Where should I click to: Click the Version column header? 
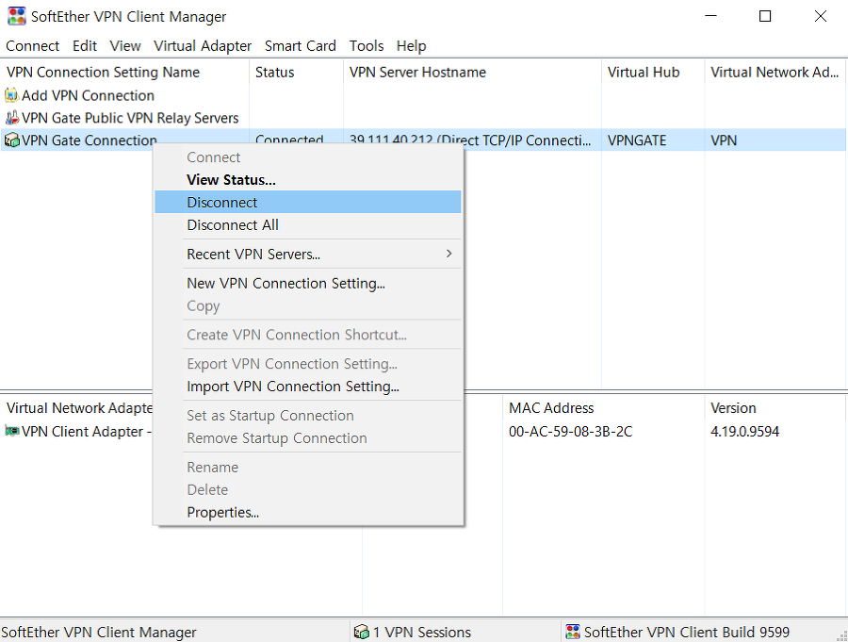pyautogui.click(x=775, y=407)
